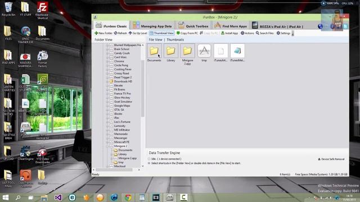
Task: Open Cheat Engine desktop icon
Action: pos(25,153)
